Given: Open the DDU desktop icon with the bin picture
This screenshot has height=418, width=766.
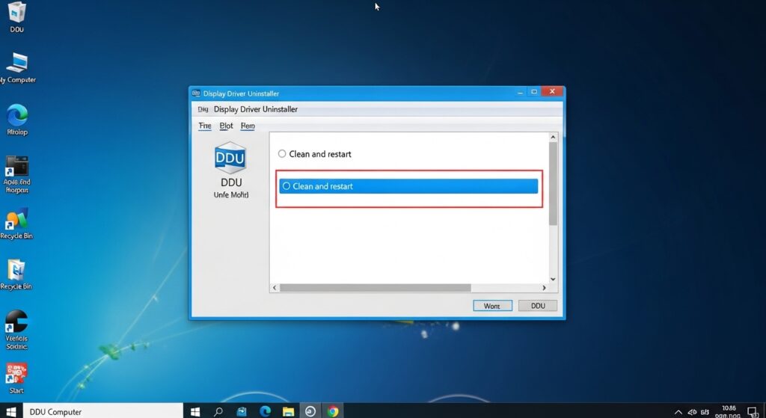Looking at the screenshot, I should [16, 12].
